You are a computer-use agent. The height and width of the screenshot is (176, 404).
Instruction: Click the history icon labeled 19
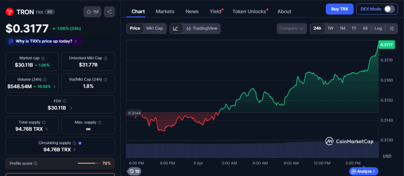pos(134,171)
